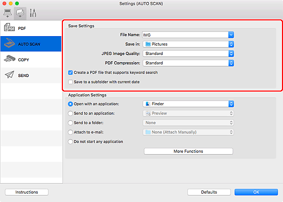Expand the File Name dropdown arrow
The image size is (283, 202).
click(231, 35)
